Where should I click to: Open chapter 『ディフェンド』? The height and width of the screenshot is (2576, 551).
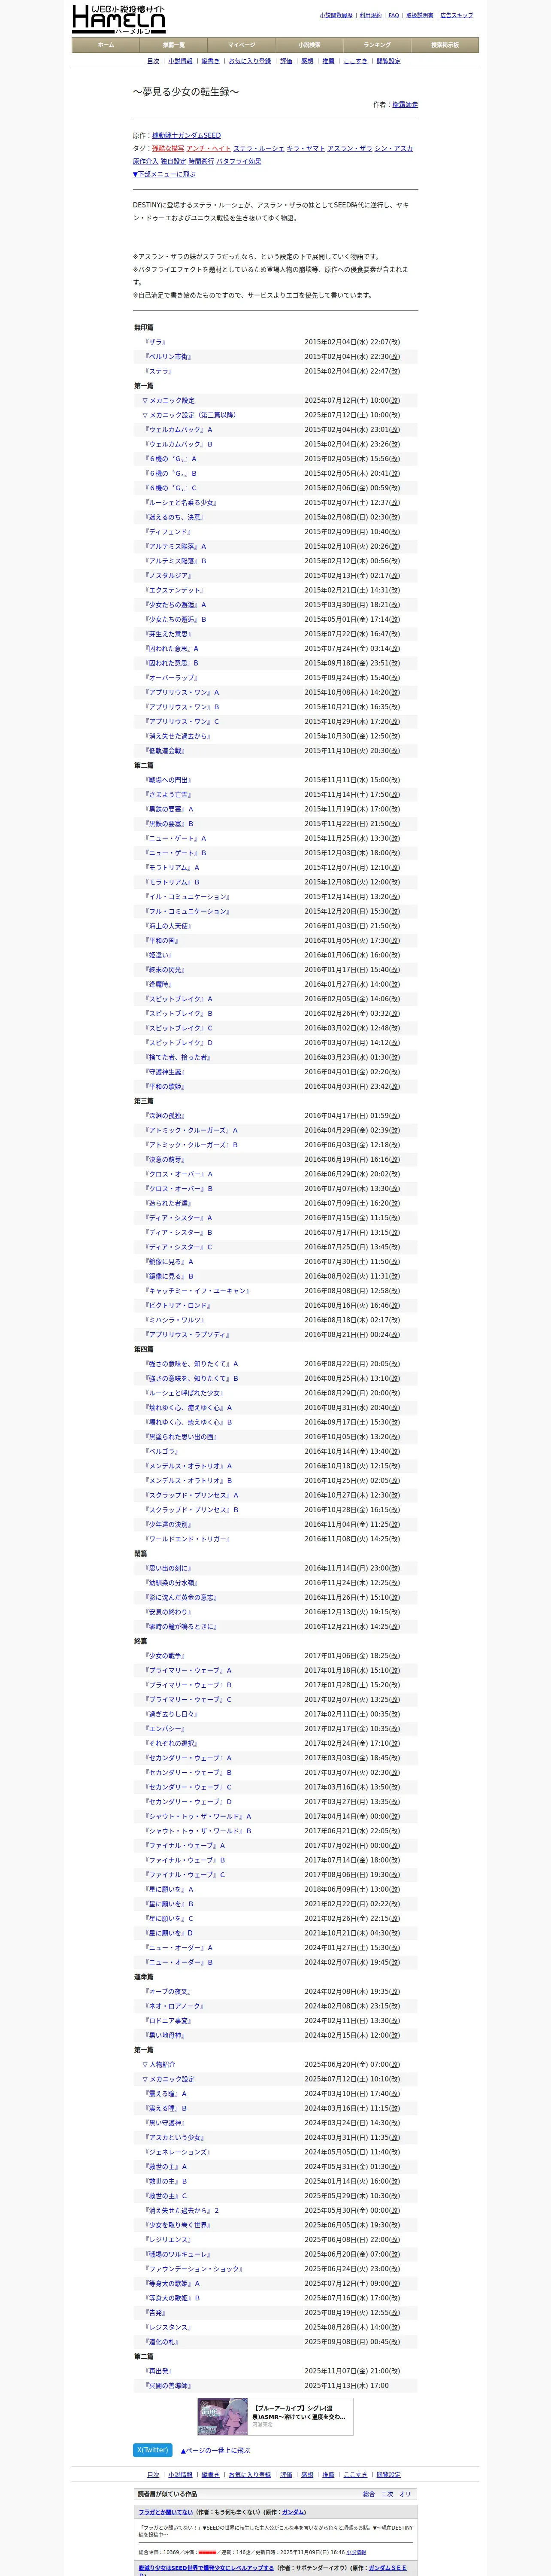(x=167, y=532)
